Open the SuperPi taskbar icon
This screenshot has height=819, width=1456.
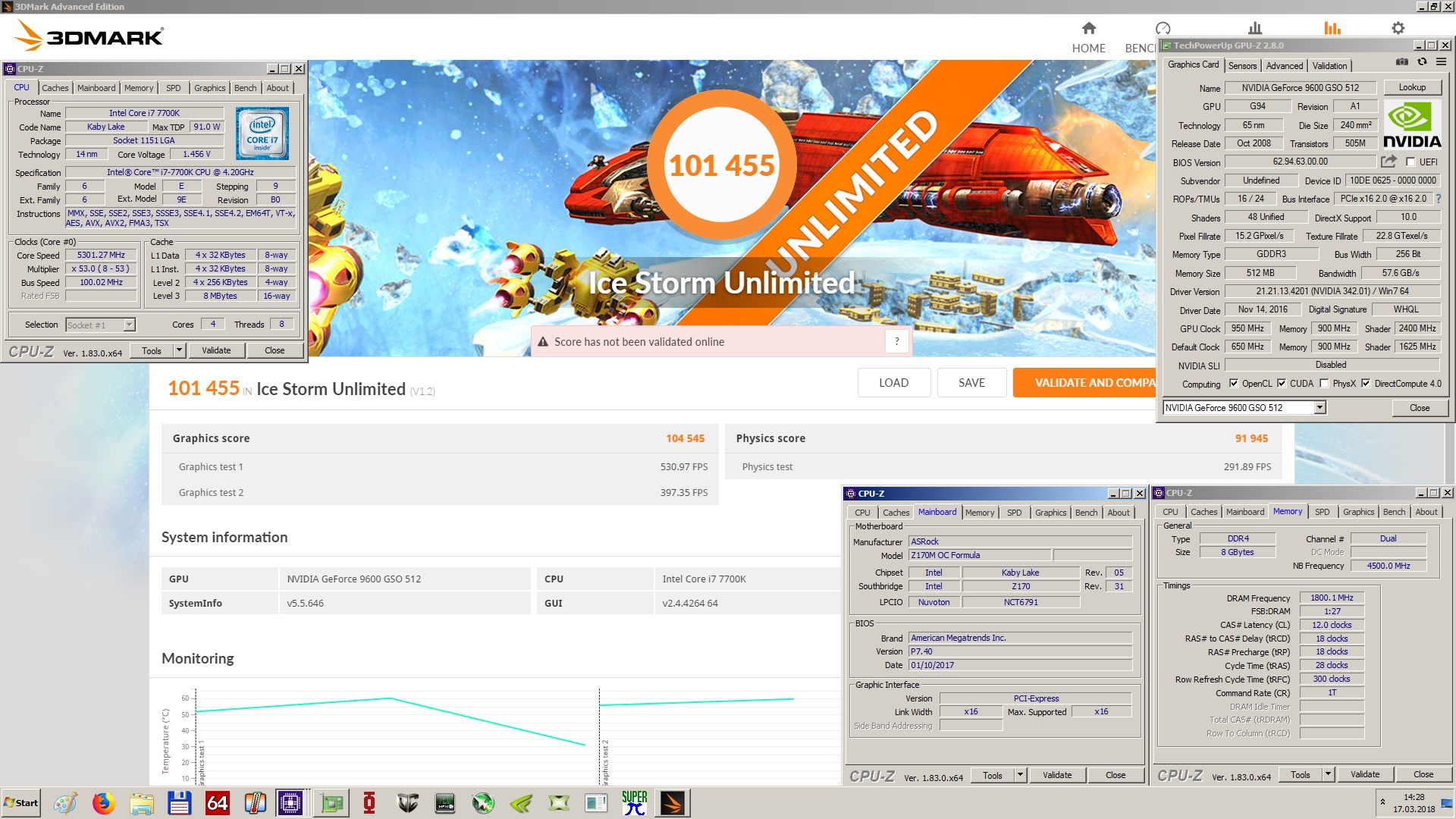(634, 802)
